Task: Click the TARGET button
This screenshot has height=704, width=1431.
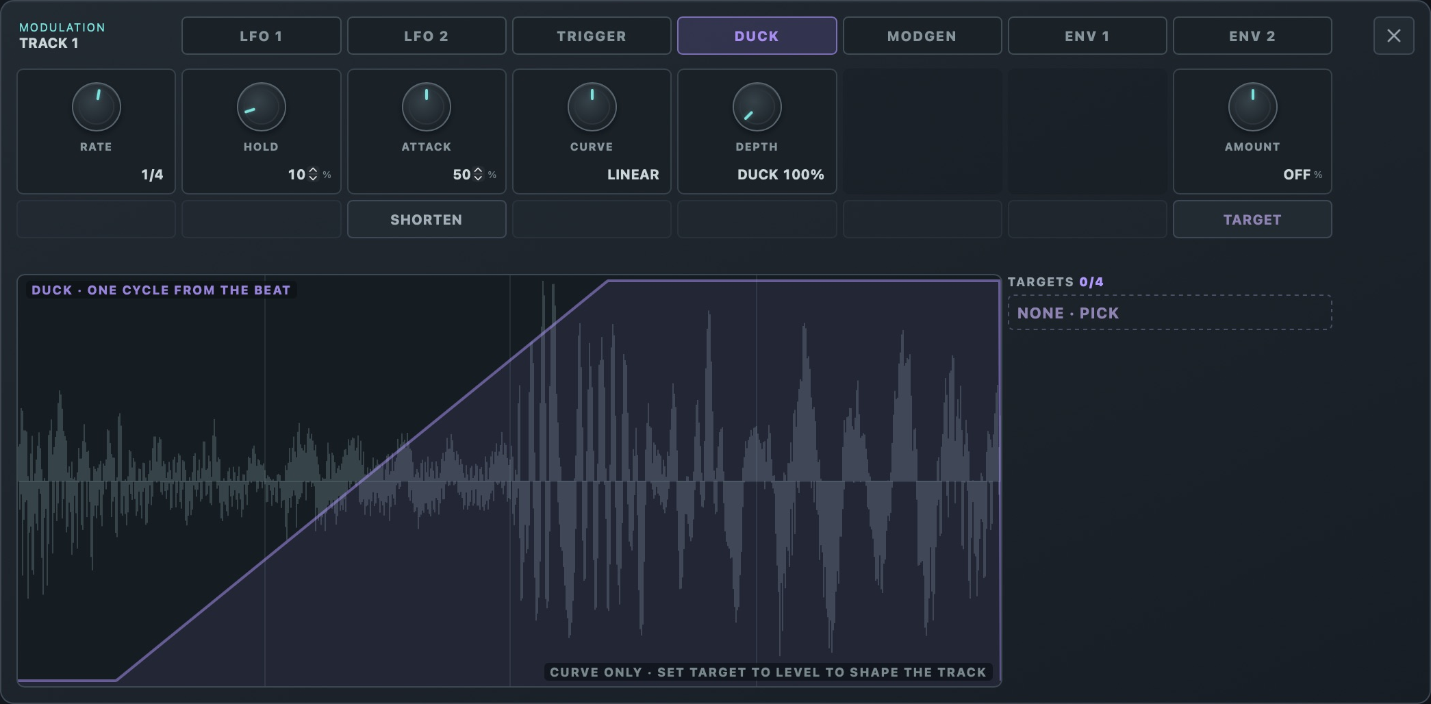Action: pyautogui.click(x=1252, y=219)
